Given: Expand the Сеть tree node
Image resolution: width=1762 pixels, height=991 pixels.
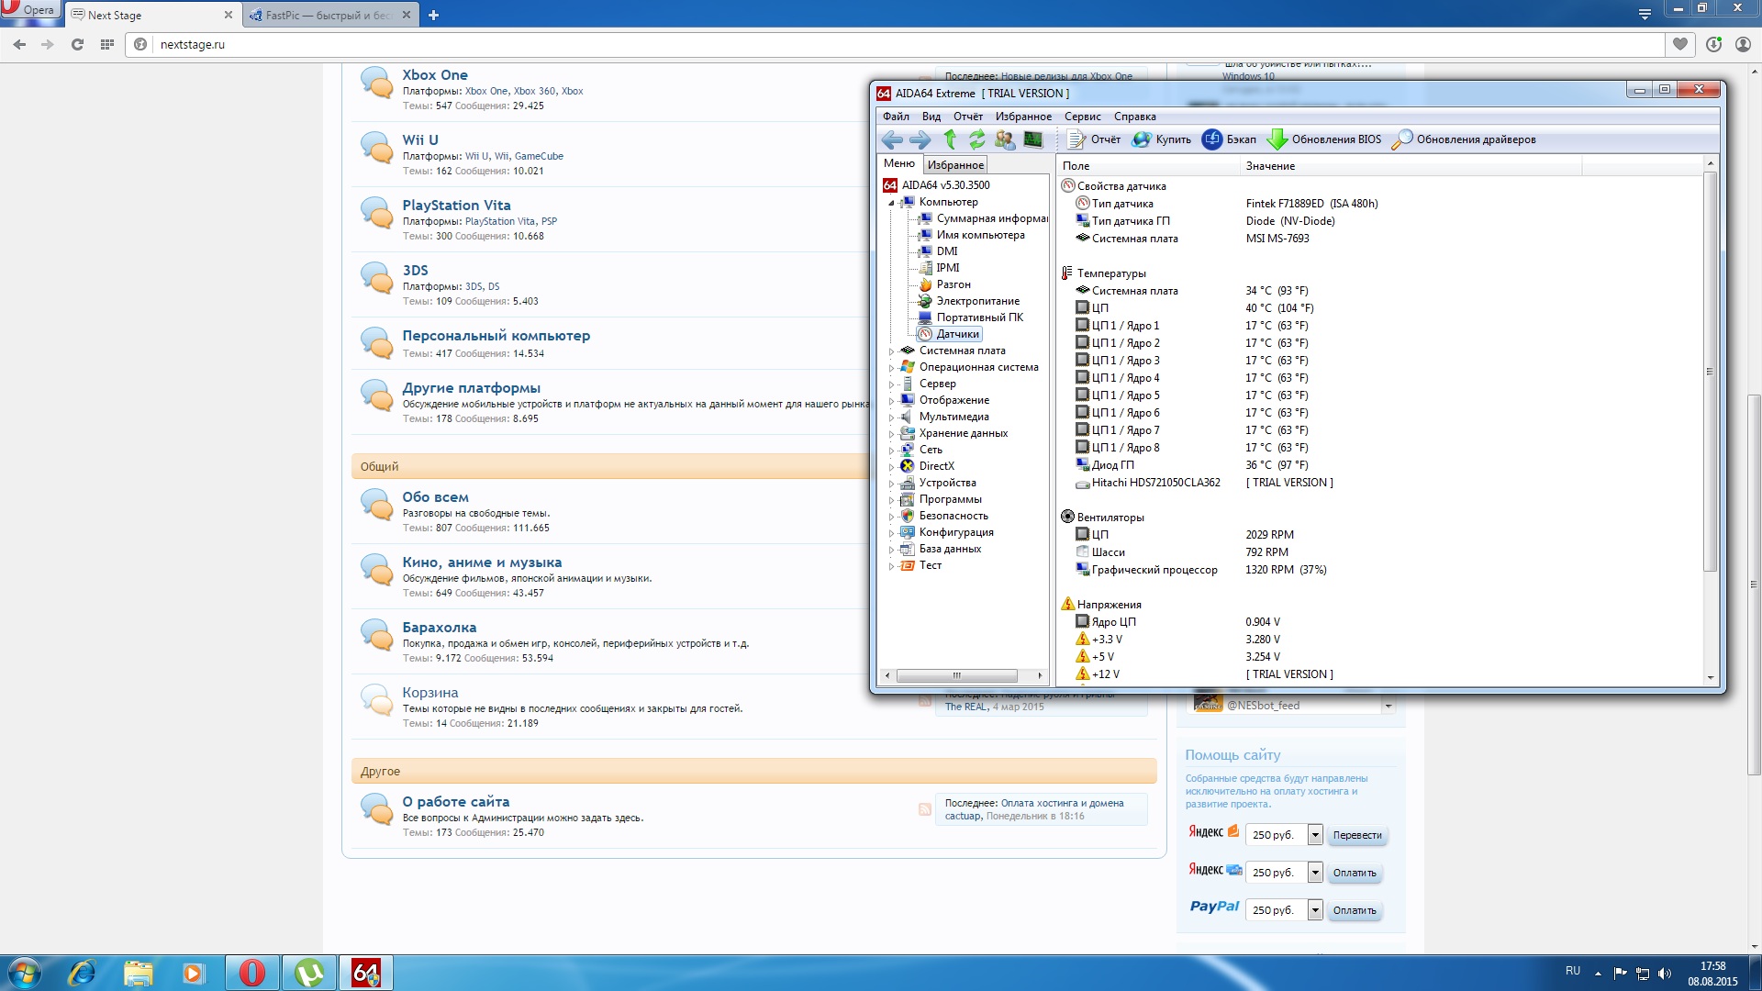Looking at the screenshot, I should (891, 451).
